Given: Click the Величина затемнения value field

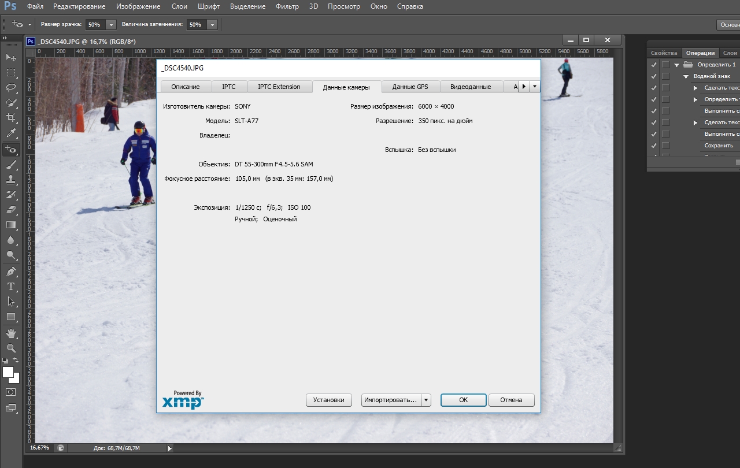Looking at the screenshot, I should point(197,25).
